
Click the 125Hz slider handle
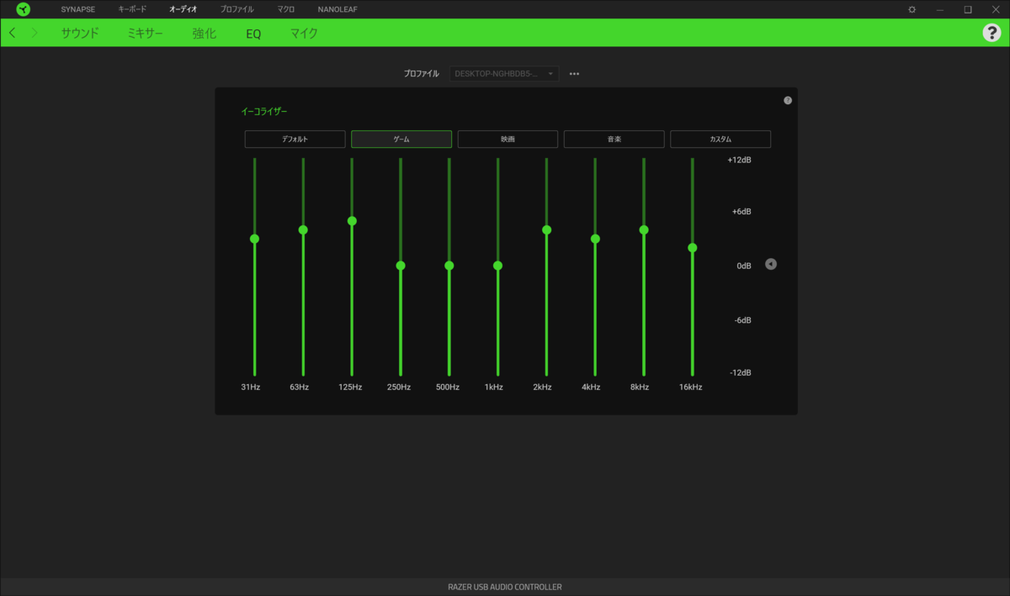click(352, 221)
